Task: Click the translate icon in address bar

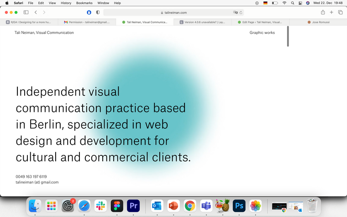Action: click(x=236, y=13)
